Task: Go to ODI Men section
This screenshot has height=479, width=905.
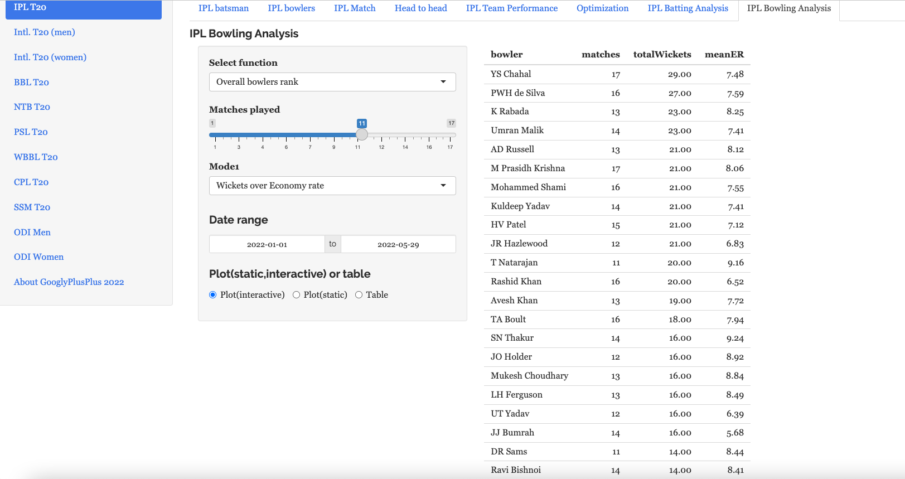Action: [x=32, y=233]
